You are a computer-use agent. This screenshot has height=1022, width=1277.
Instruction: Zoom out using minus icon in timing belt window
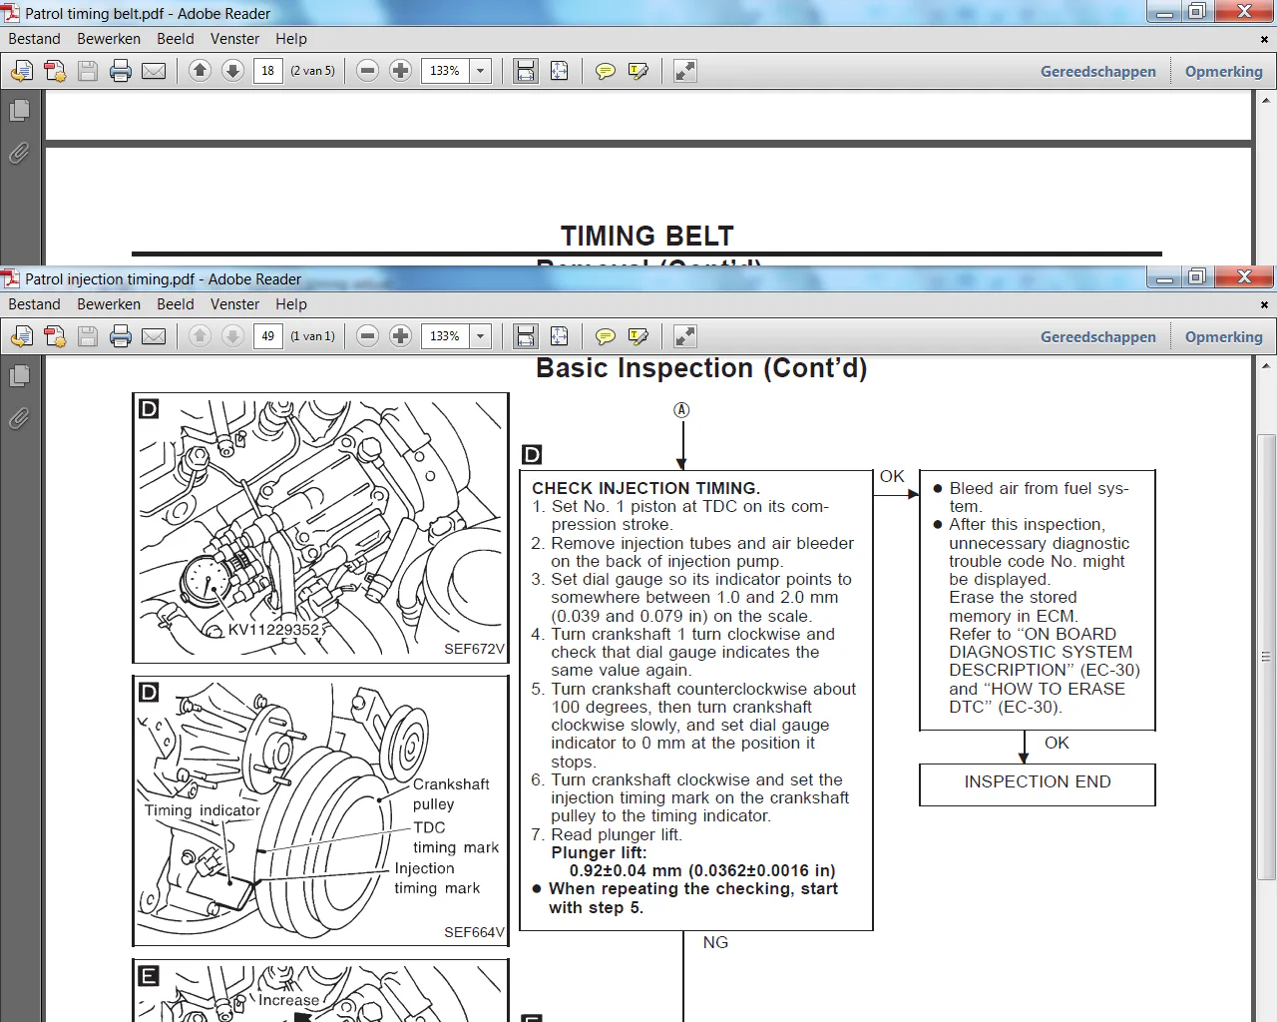click(367, 71)
